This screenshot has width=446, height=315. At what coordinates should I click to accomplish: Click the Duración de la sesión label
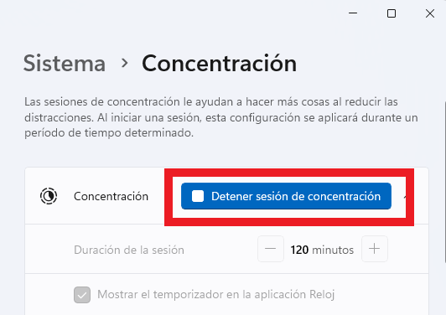coord(129,250)
